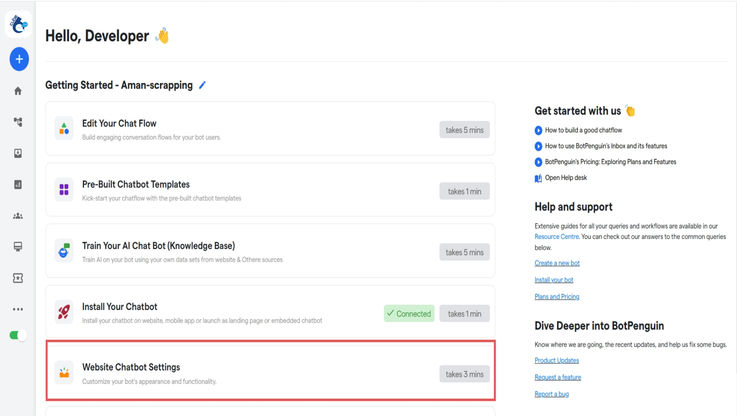Click the 'takes 3 mins' badge
Viewport: 737px width, 416px height.
tap(464, 374)
